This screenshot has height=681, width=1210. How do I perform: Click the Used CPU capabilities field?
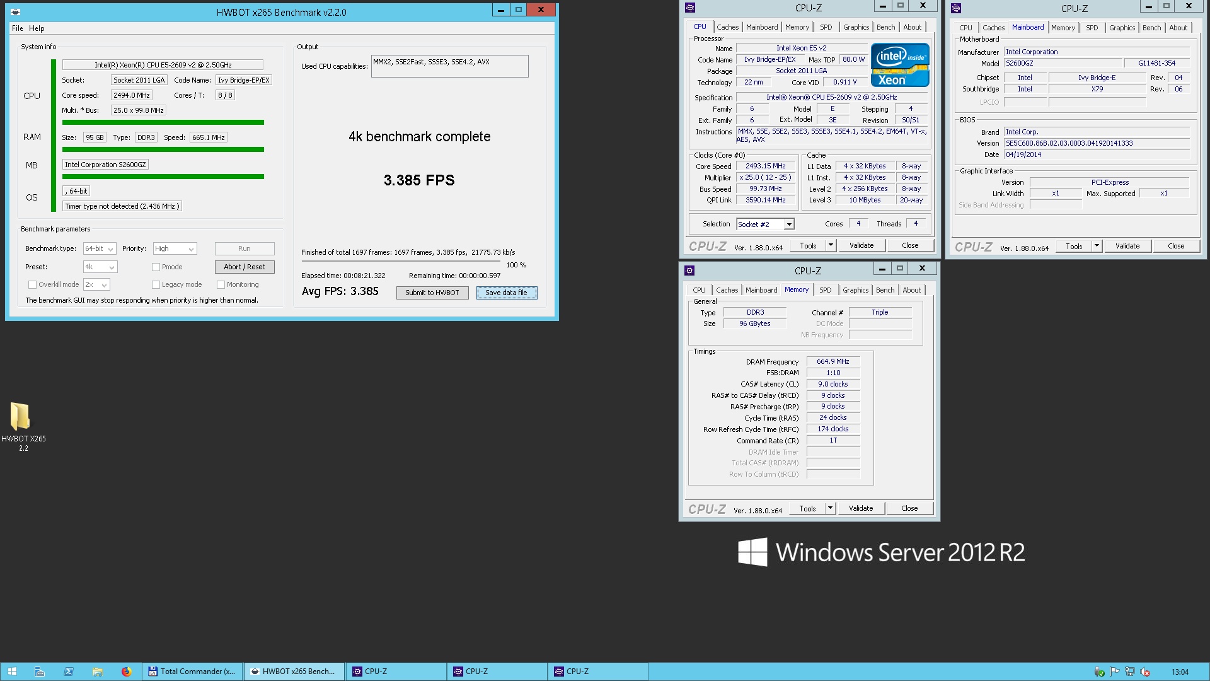pos(449,66)
